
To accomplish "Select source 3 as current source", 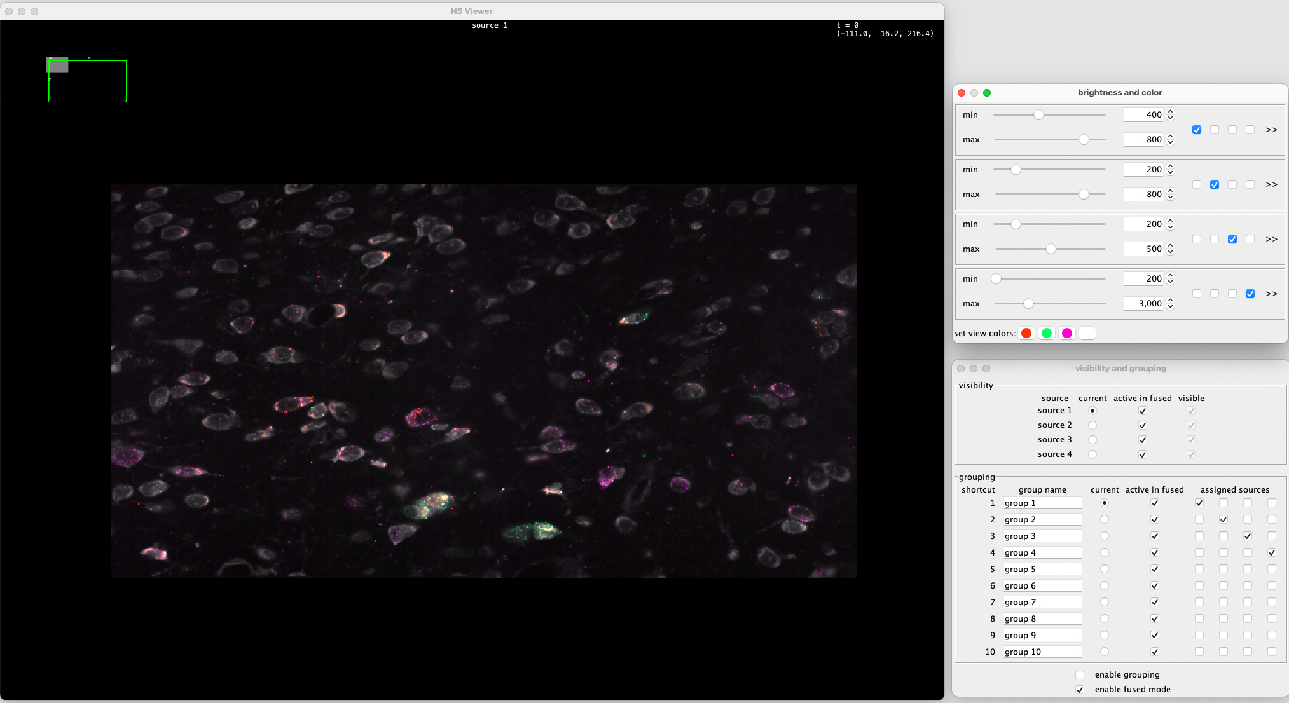I will 1093,440.
